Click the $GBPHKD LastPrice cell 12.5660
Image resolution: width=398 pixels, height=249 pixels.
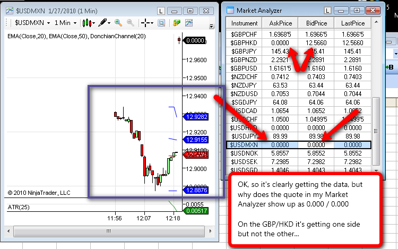point(352,43)
